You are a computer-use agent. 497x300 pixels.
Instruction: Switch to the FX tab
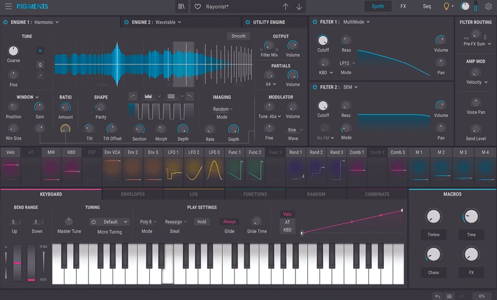[x=403, y=6]
